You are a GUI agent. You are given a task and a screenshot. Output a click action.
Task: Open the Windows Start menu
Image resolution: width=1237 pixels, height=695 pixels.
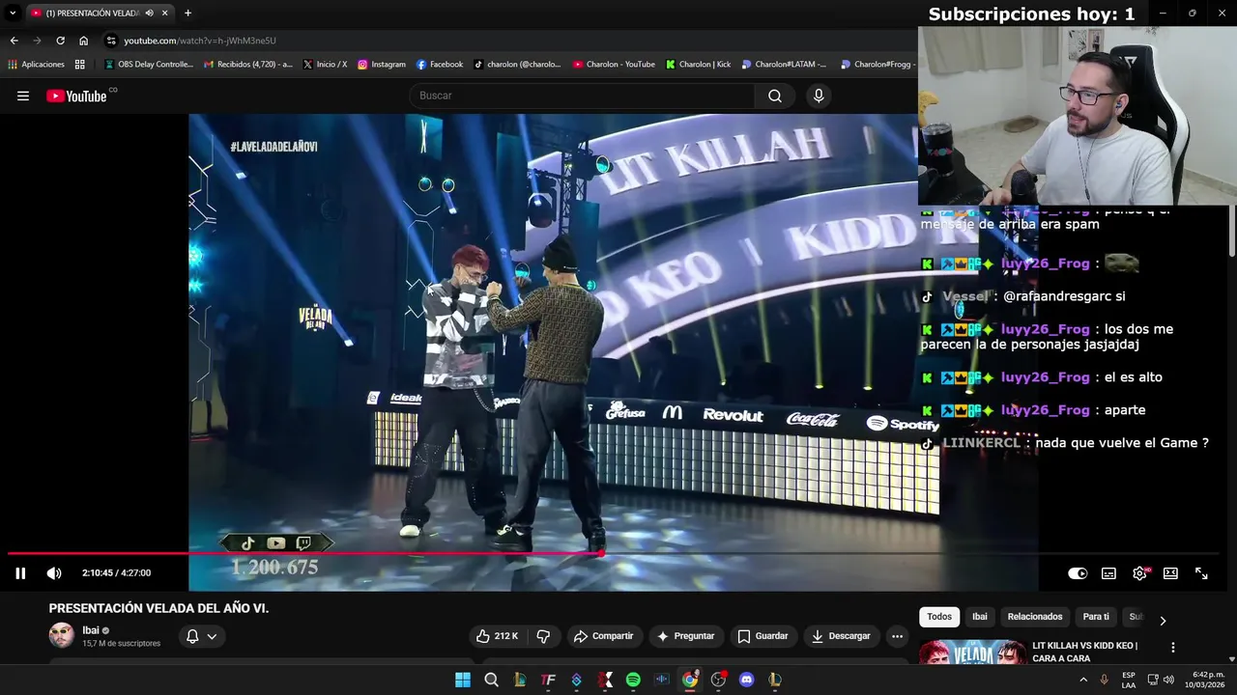[463, 680]
